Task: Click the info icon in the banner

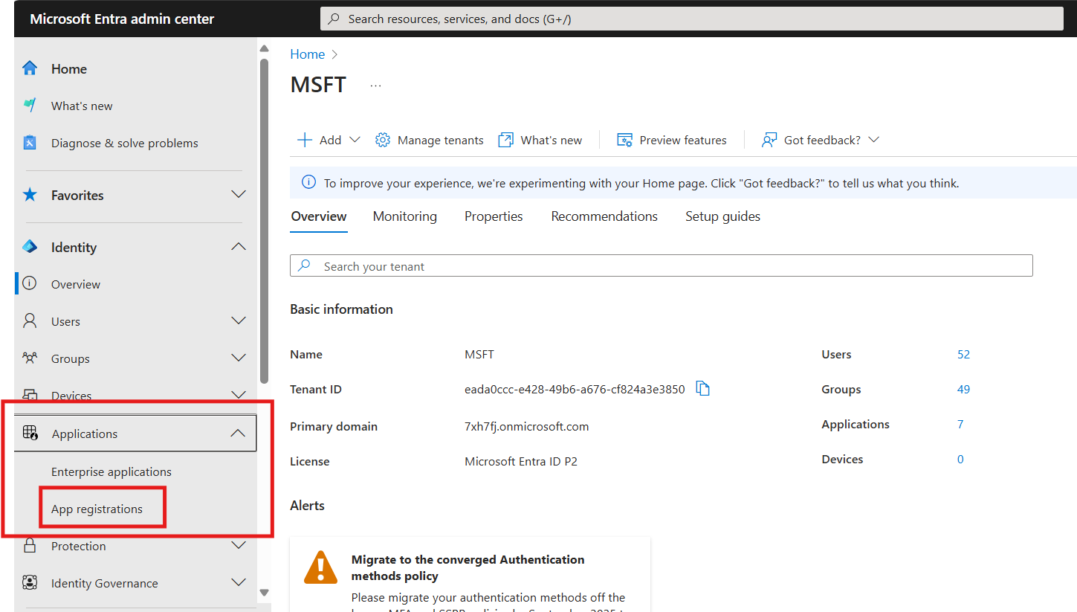Action: pyautogui.click(x=308, y=182)
